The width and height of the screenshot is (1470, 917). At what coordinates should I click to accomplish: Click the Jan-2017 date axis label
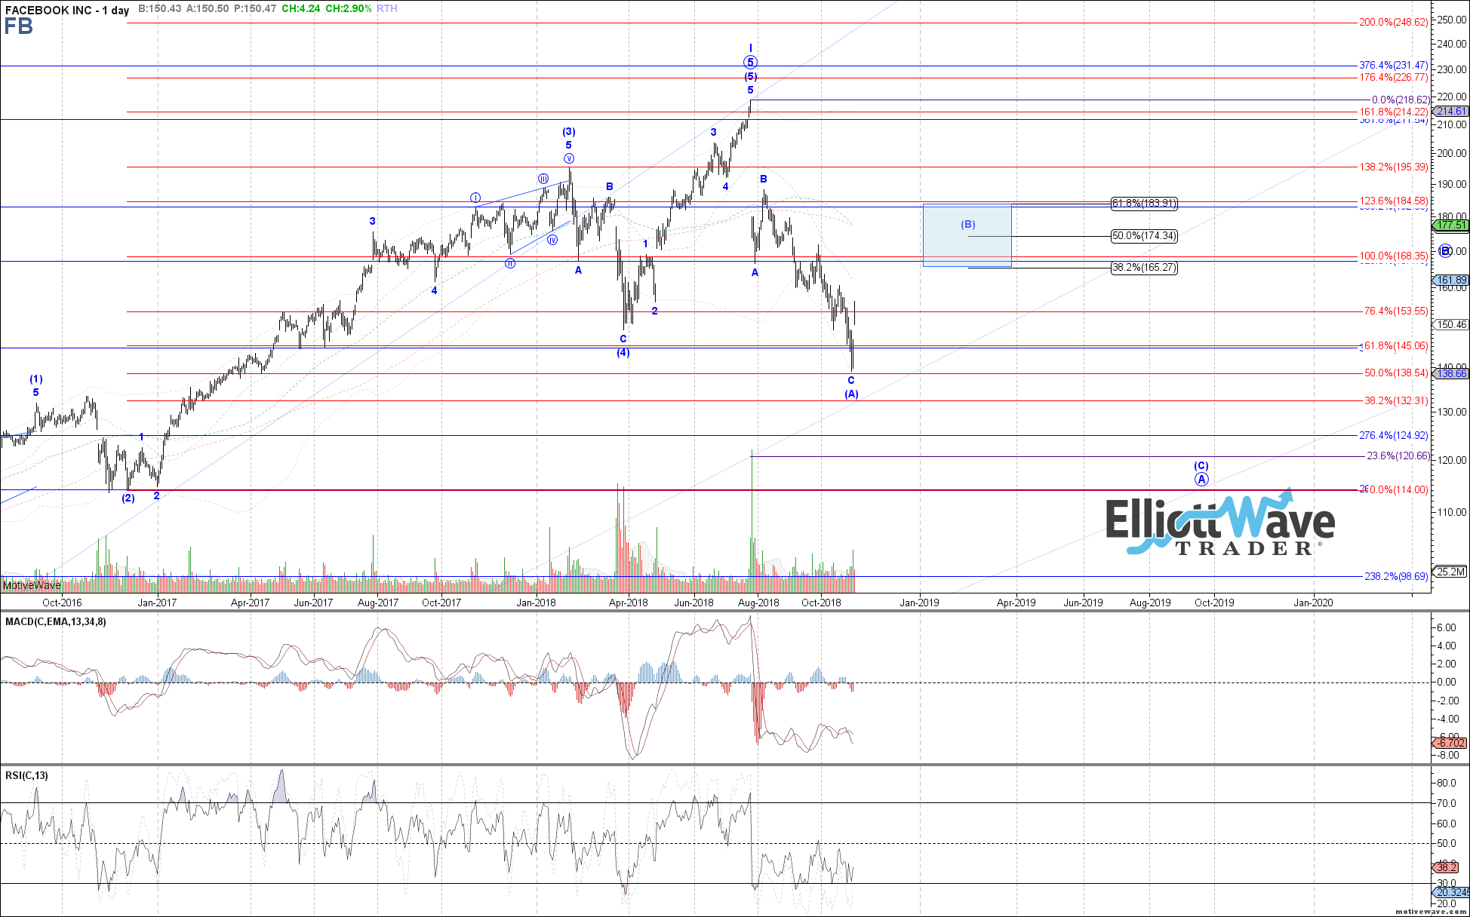[x=157, y=603]
